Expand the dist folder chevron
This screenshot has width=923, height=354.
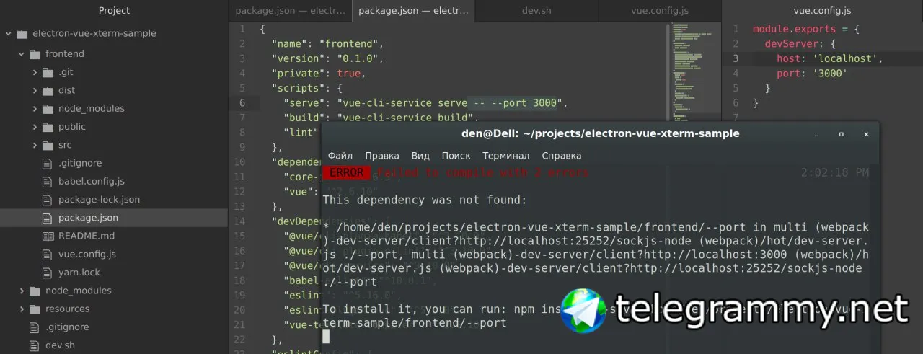click(35, 90)
